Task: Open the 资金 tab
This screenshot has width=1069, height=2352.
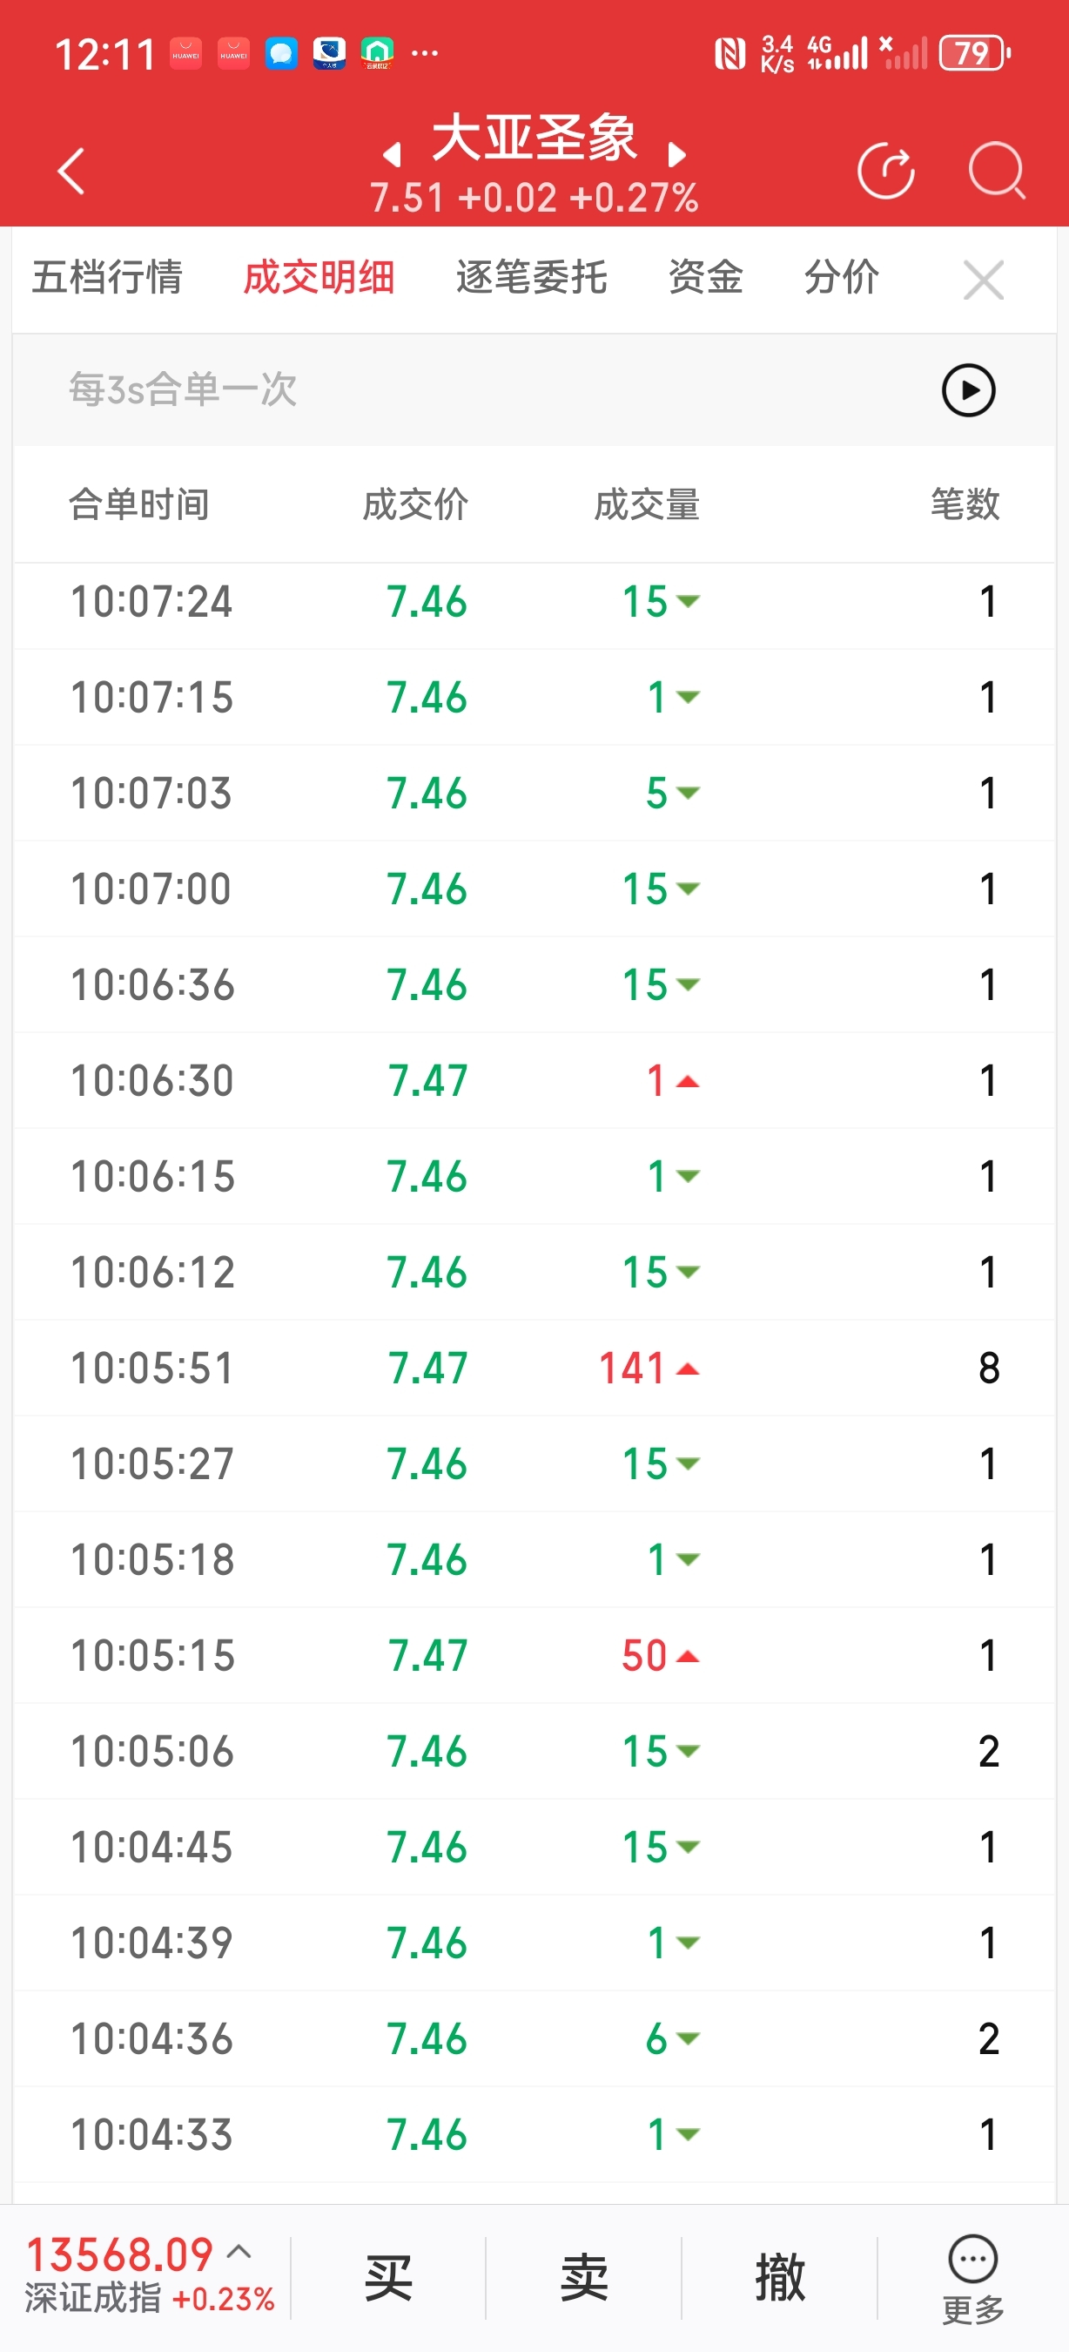Action: [706, 278]
